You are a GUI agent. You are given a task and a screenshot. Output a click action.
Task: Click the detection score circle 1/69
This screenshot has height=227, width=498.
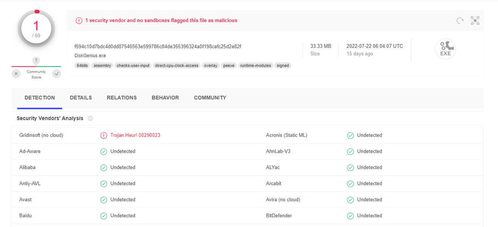(36, 29)
